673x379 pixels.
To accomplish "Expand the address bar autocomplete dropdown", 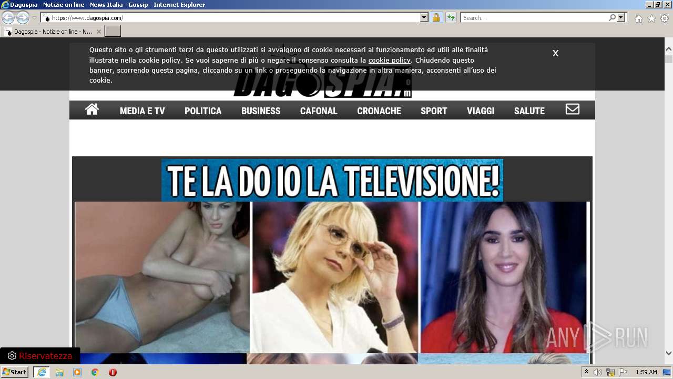I will (x=424, y=18).
